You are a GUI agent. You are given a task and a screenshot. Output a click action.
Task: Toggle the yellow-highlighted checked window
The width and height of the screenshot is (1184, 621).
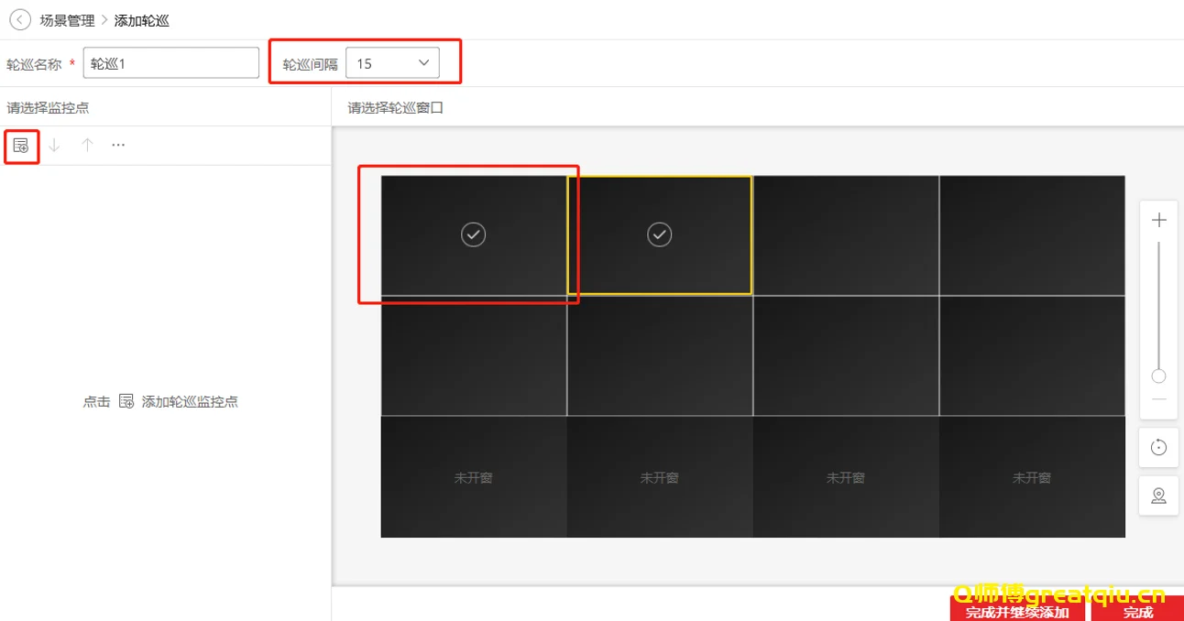660,235
